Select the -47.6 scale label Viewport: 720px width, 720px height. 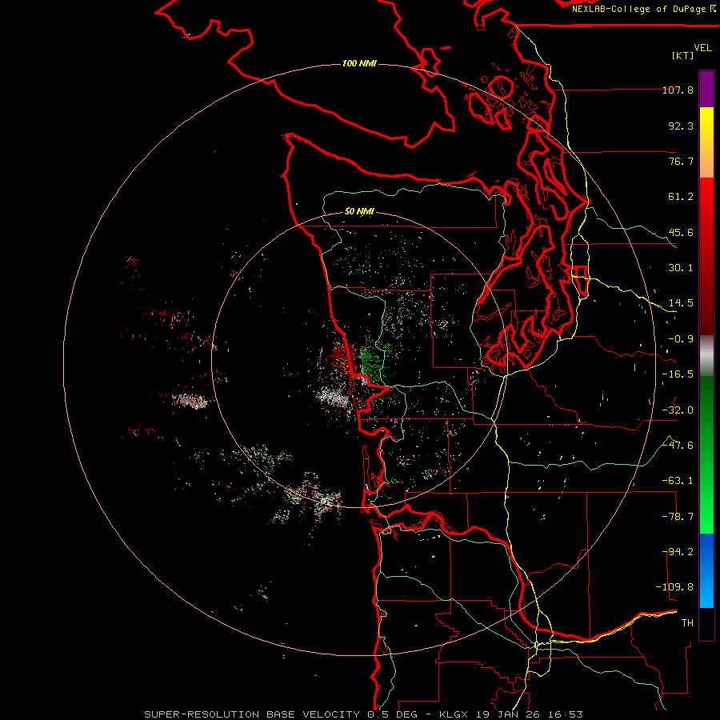[678, 446]
